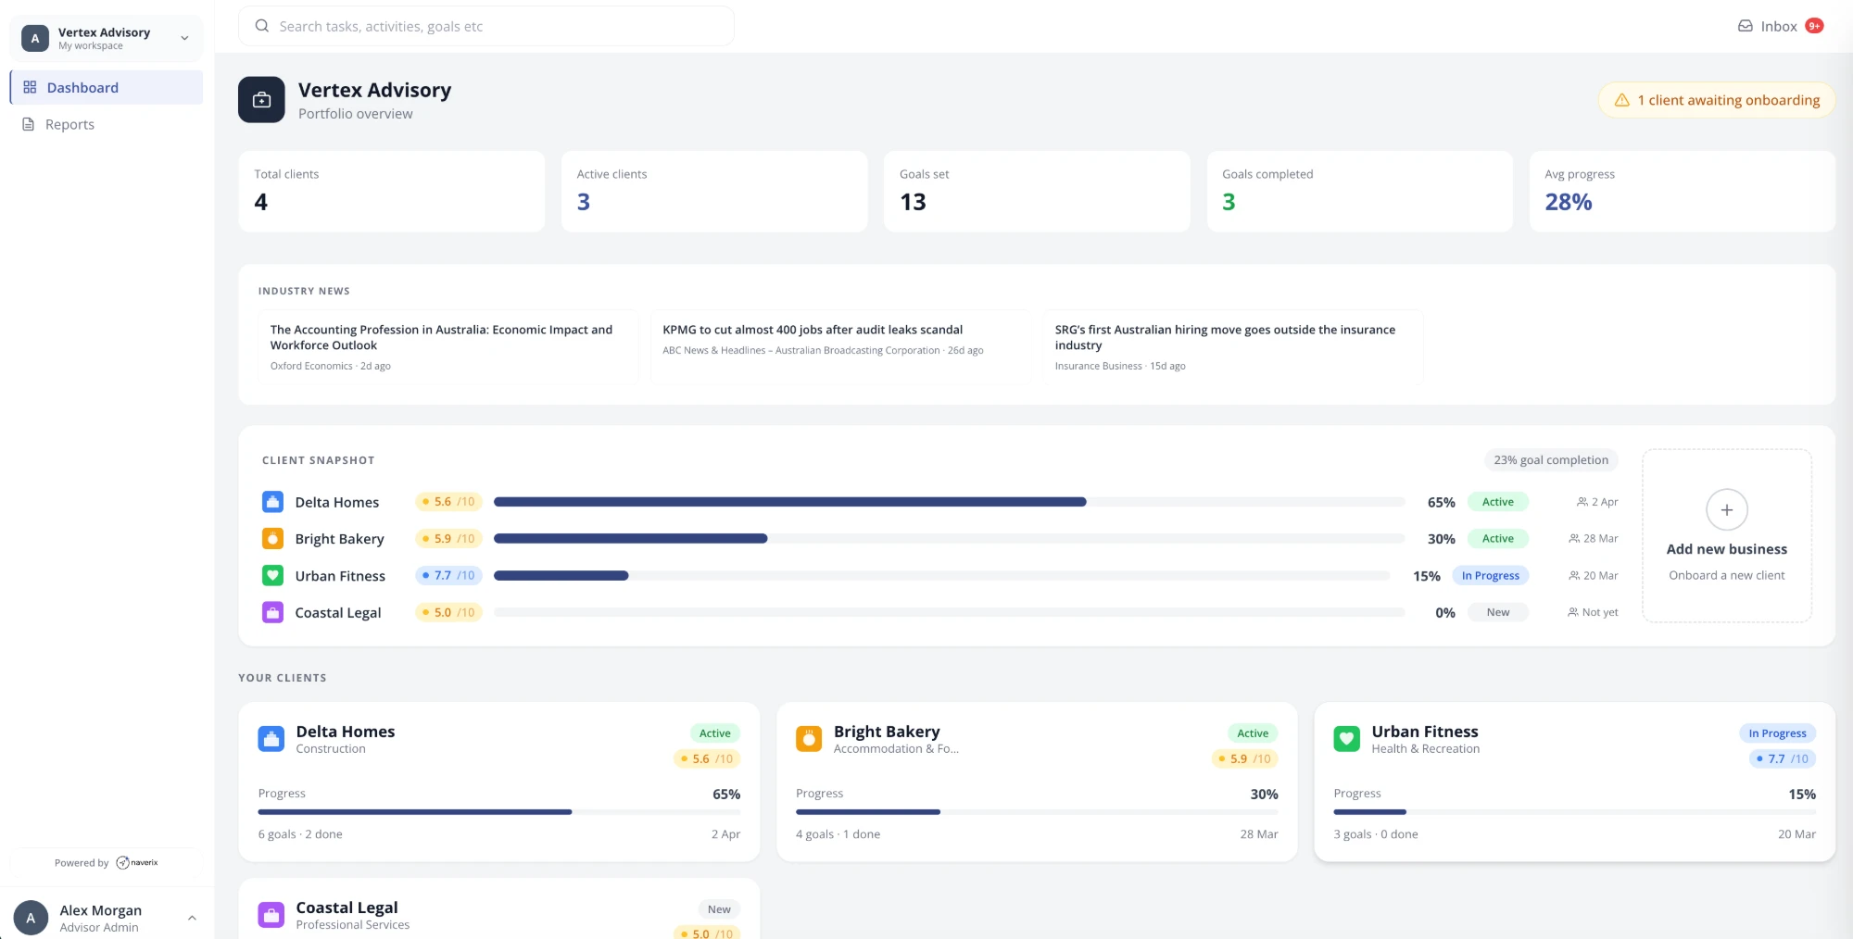Viewport: 1853px width, 939px height.
Task: Click the people icon beside Not yet
Action: (1572, 613)
